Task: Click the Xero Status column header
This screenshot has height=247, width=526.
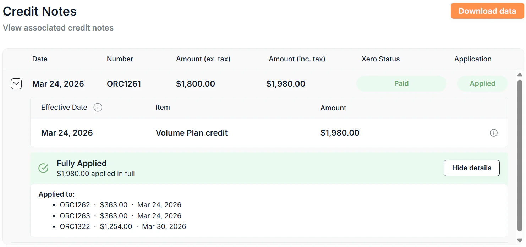Action: click(x=380, y=59)
